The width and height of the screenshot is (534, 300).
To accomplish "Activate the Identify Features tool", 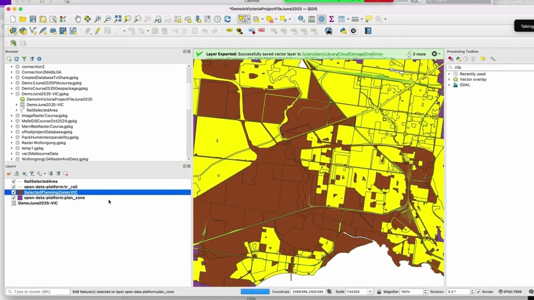I will click(301, 19).
